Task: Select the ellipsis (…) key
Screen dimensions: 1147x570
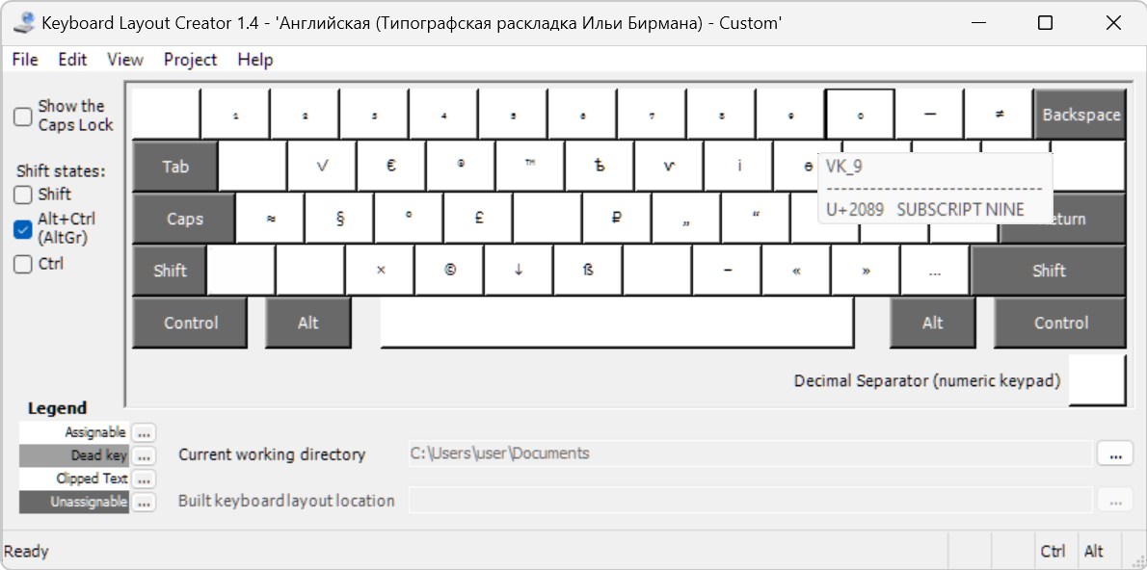Action: pyautogui.click(x=936, y=271)
